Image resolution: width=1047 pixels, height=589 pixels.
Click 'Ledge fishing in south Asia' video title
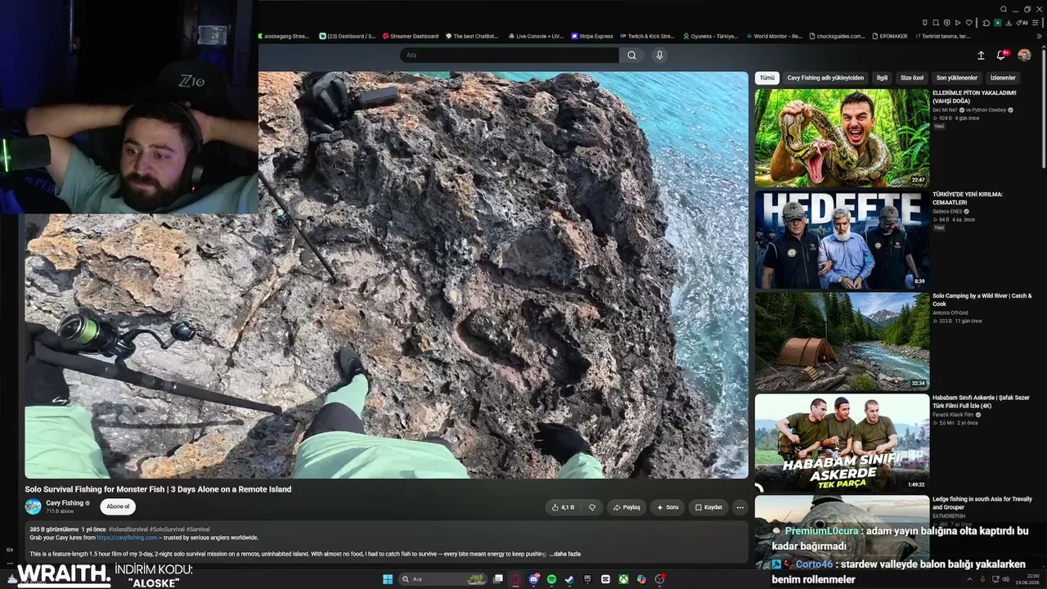[x=982, y=503]
